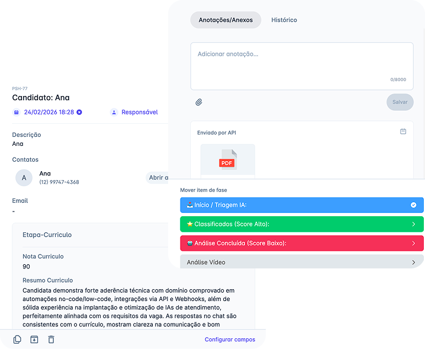Viewport: 425px width, 349px height.
Task: Expand the Análise Vídeo phase chevron
Action: pyautogui.click(x=413, y=262)
